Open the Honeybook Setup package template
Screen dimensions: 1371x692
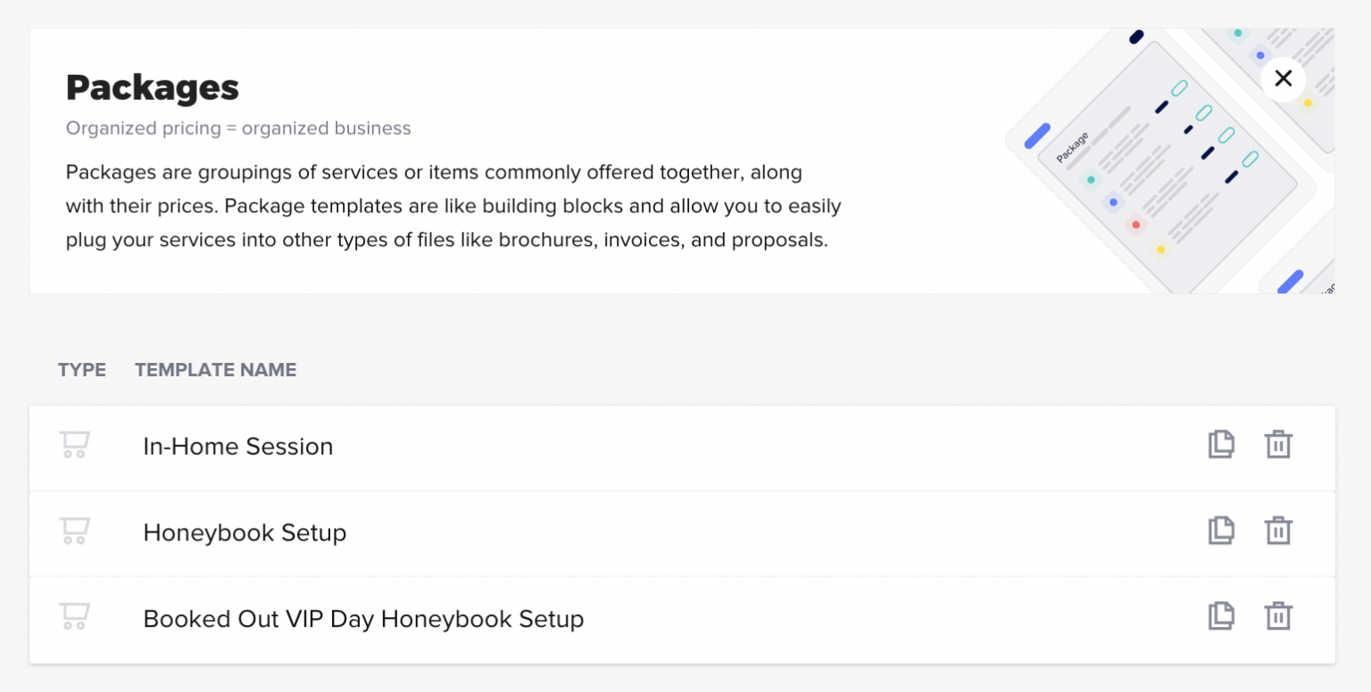tap(245, 532)
